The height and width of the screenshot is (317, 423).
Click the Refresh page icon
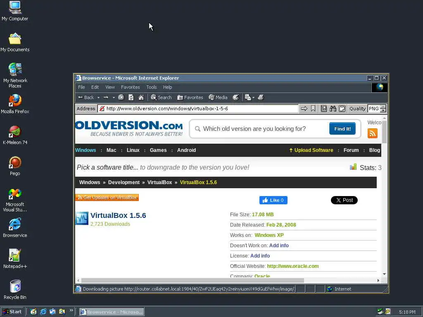131,97
